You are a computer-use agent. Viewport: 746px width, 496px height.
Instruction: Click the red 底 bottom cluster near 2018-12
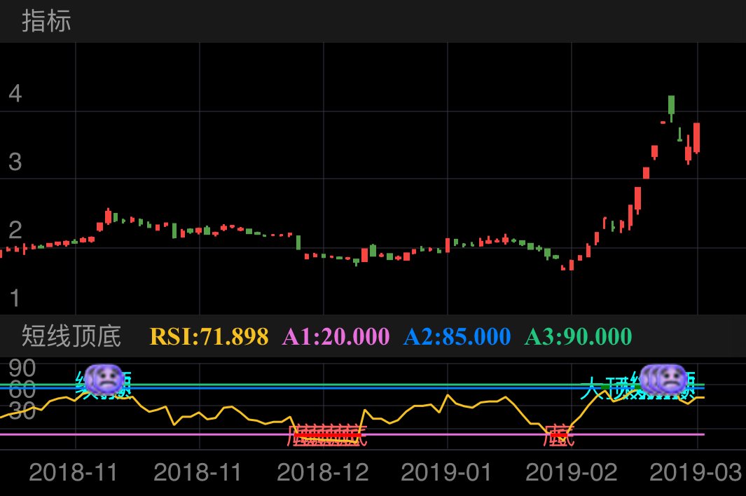(327, 436)
